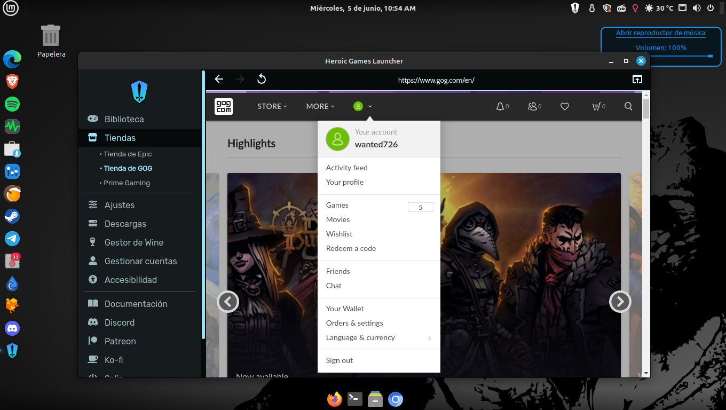Expand the MORE dropdown menu
This screenshot has height=410, width=726.
tap(320, 106)
